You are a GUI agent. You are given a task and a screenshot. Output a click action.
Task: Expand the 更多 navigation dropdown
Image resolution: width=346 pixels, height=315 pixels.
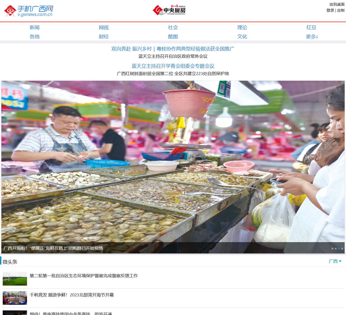click(312, 37)
